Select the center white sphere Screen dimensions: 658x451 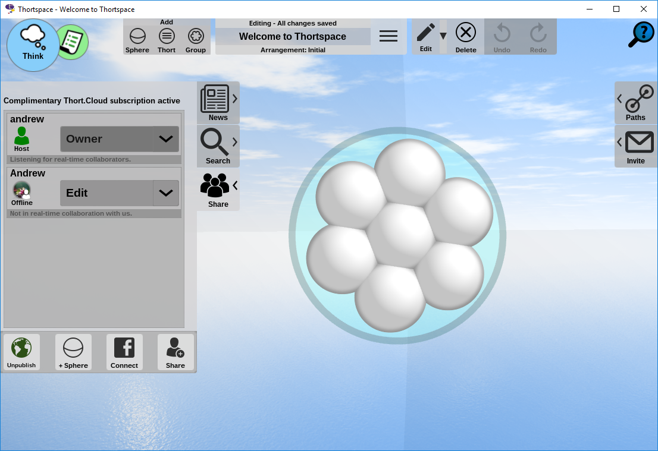(401, 235)
